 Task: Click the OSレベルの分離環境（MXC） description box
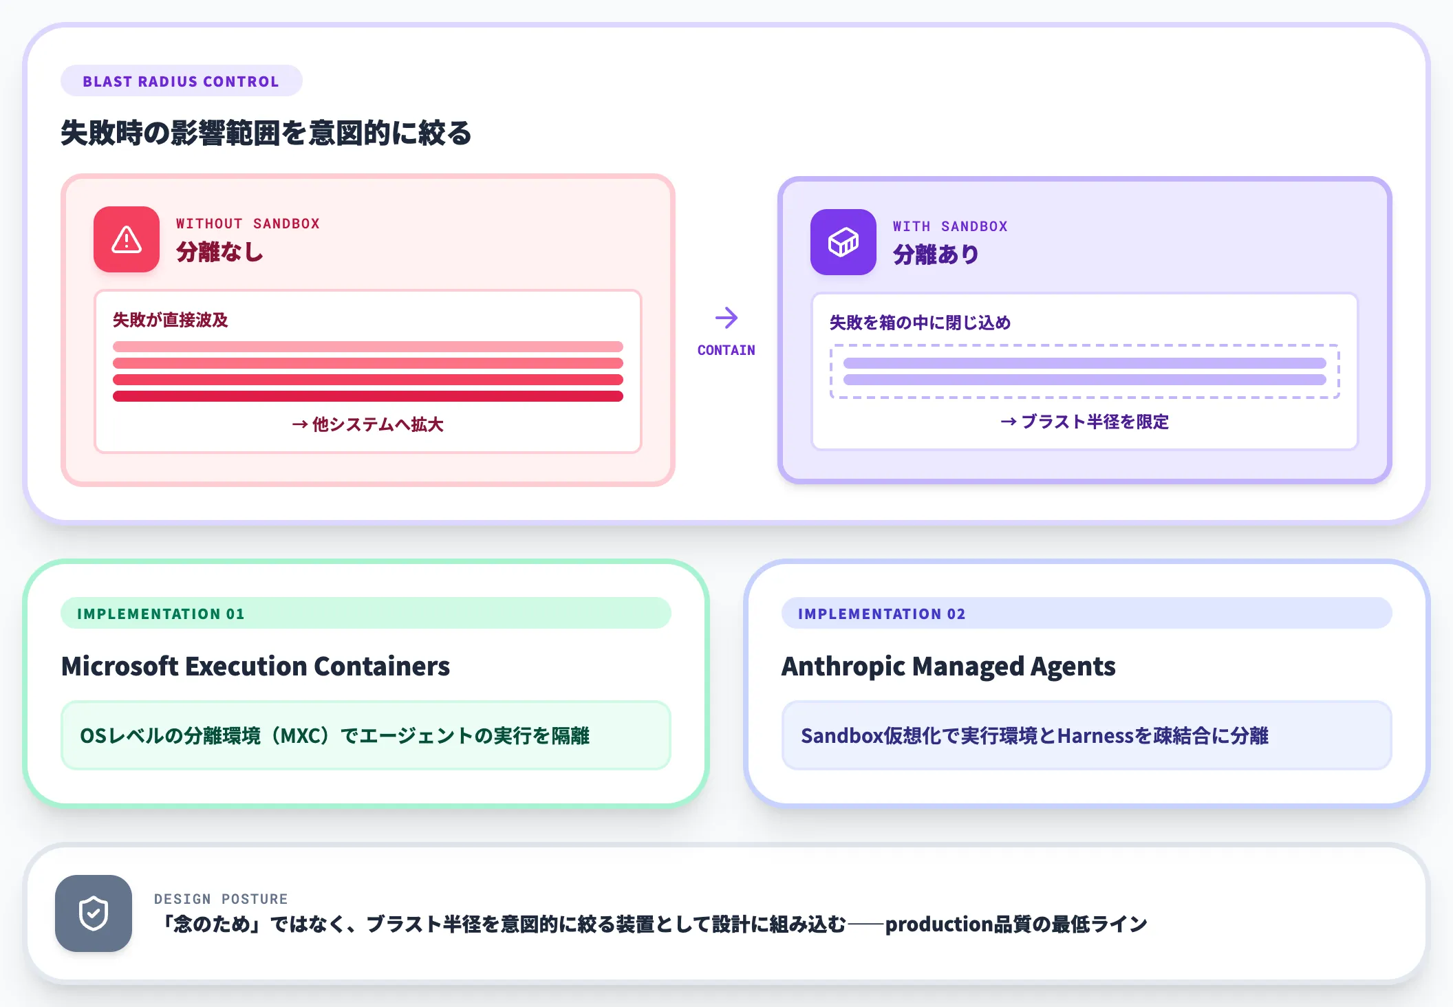(366, 735)
